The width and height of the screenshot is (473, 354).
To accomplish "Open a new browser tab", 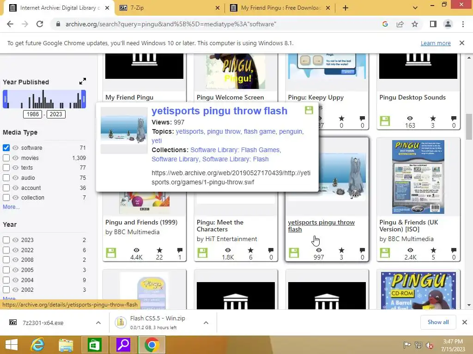I will point(346,8).
